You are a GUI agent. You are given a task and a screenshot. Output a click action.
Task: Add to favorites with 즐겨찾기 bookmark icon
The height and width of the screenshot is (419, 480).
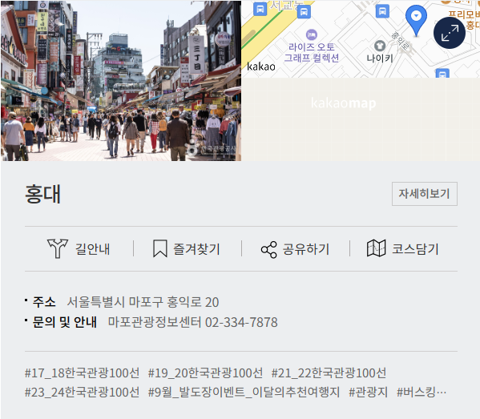point(159,248)
